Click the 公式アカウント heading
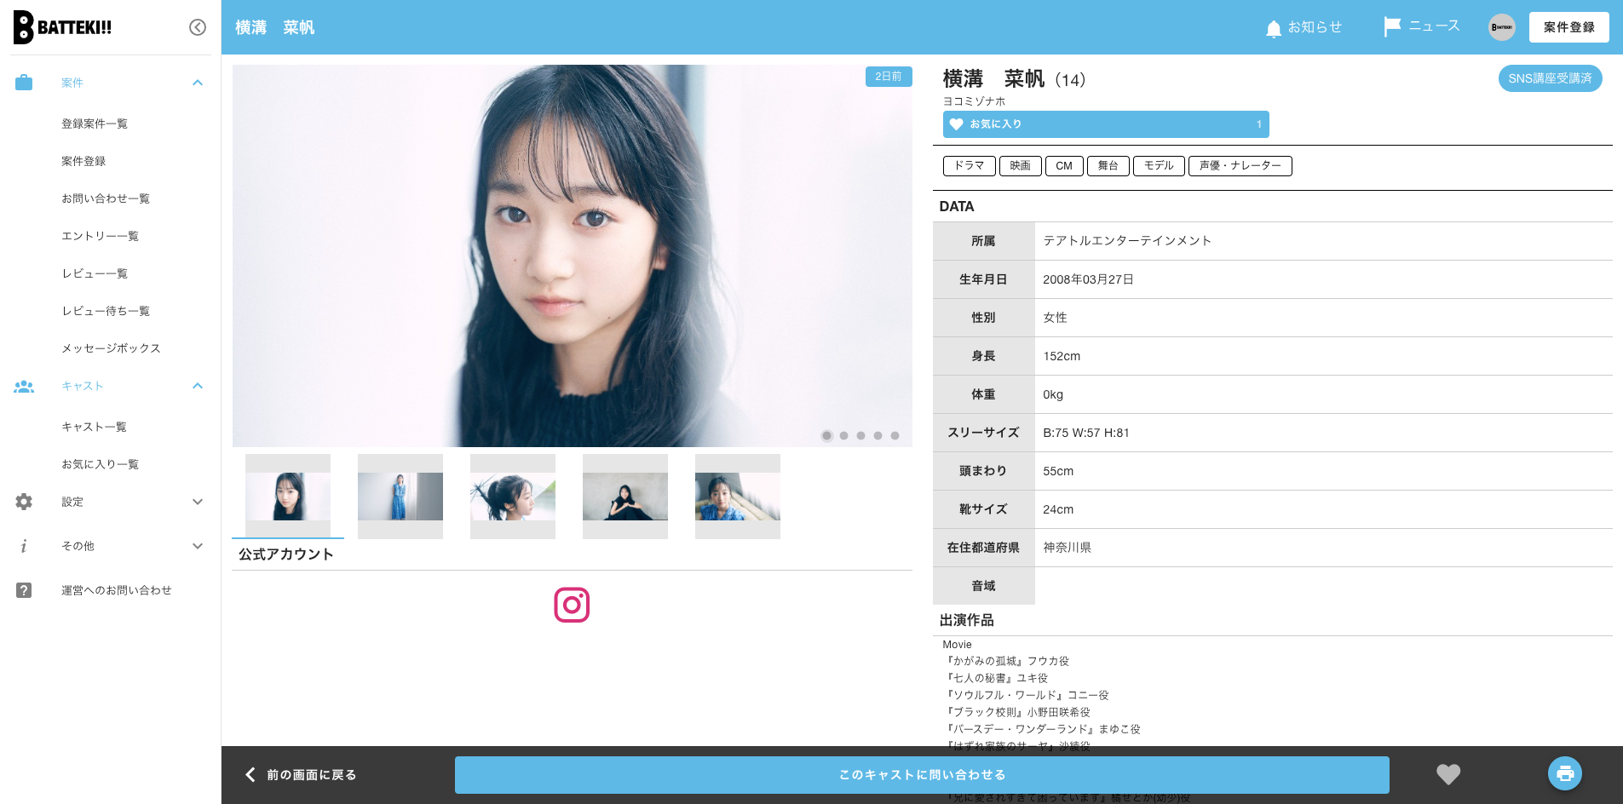1623x804 pixels. [286, 554]
